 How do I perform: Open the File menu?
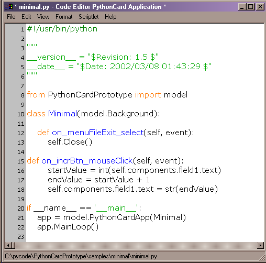(x=11, y=17)
